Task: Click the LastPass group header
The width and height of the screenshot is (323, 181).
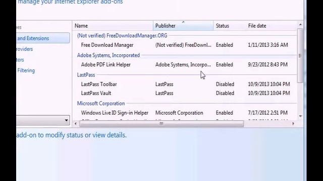Action: point(86,75)
